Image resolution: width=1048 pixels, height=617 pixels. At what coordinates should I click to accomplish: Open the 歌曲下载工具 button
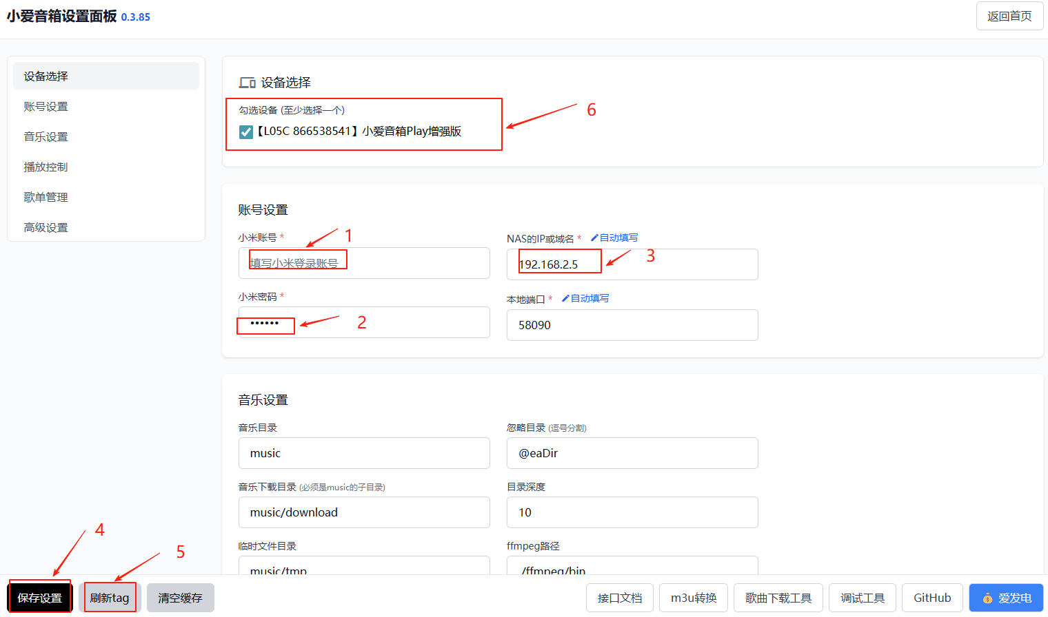pyautogui.click(x=778, y=598)
